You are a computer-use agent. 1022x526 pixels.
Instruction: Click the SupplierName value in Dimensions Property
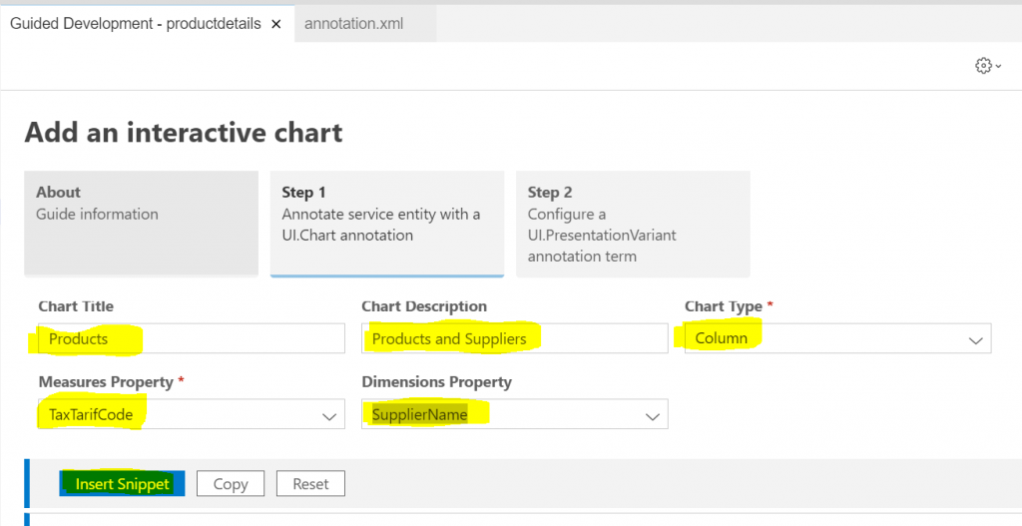(x=420, y=414)
